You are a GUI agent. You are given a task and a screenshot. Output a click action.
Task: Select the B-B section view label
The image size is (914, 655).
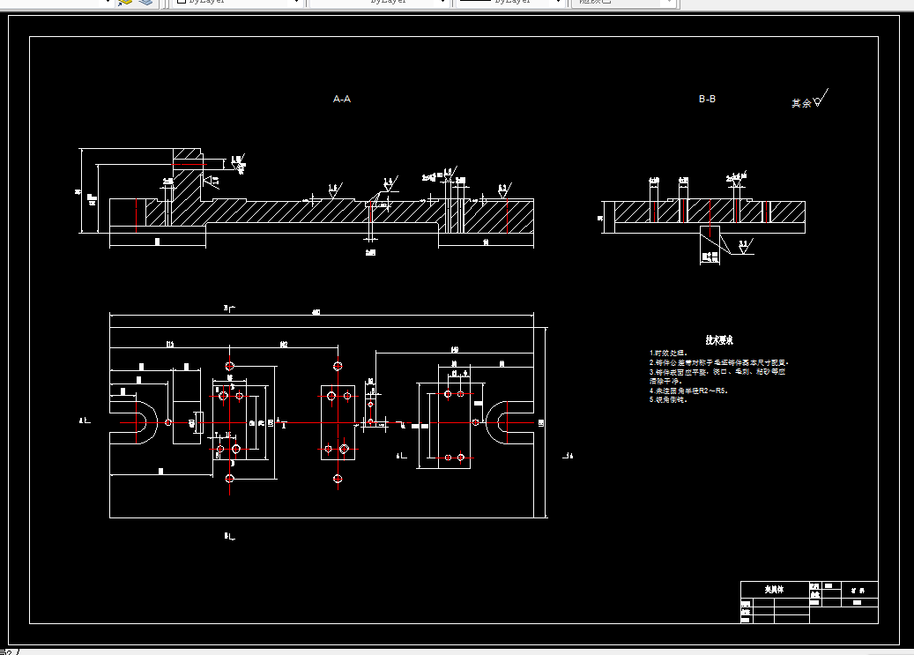tap(707, 99)
